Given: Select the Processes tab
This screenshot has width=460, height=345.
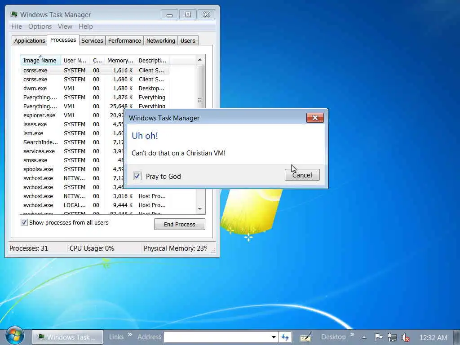Looking at the screenshot, I should pos(63,40).
